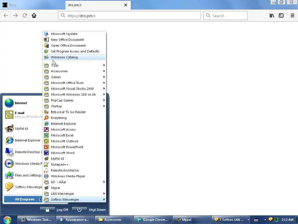Open Files and Settings transfer item
The width and height of the screenshot is (298, 224).
23,175
